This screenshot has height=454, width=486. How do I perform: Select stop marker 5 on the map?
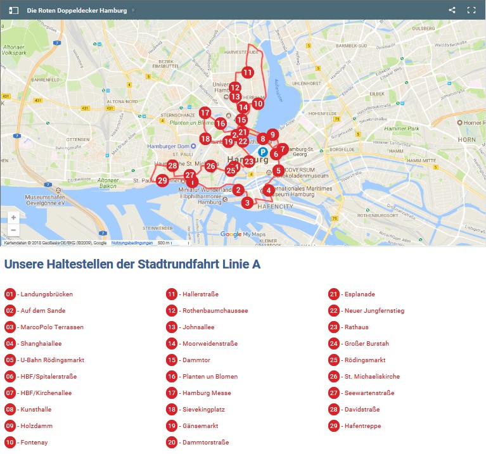pyautogui.click(x=278, y=170)
